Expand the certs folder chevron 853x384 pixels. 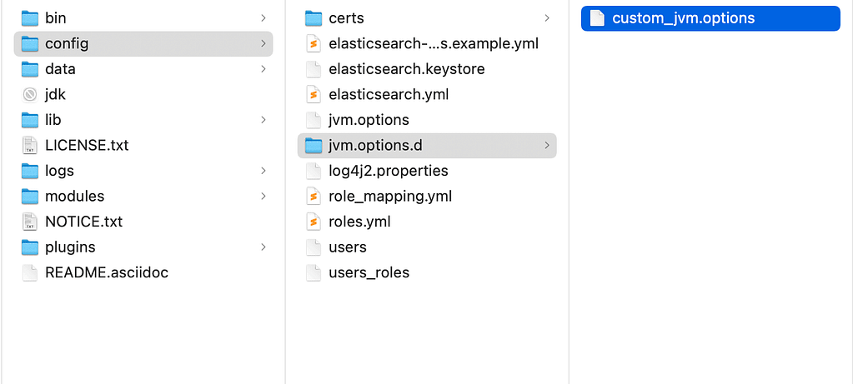point(547,18)
